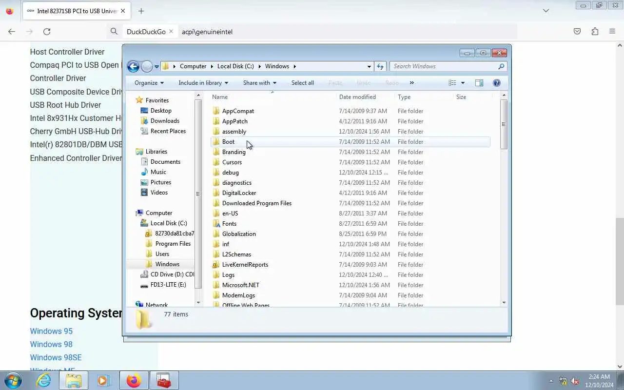Image resolution: width=624 pixels, height=390 pixels.
Task: Open Windows 98SE link on webpage
Action: pyautogui.click(x=56, y=357)
